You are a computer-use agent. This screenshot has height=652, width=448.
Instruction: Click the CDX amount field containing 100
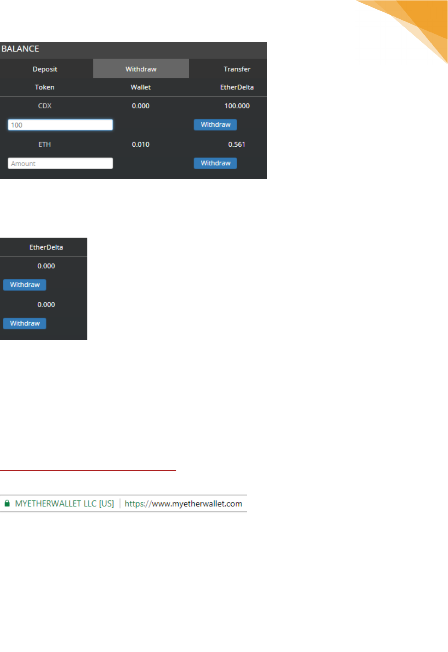[61, 125]
